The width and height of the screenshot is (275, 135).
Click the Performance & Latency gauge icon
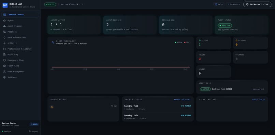click(4, 49)
